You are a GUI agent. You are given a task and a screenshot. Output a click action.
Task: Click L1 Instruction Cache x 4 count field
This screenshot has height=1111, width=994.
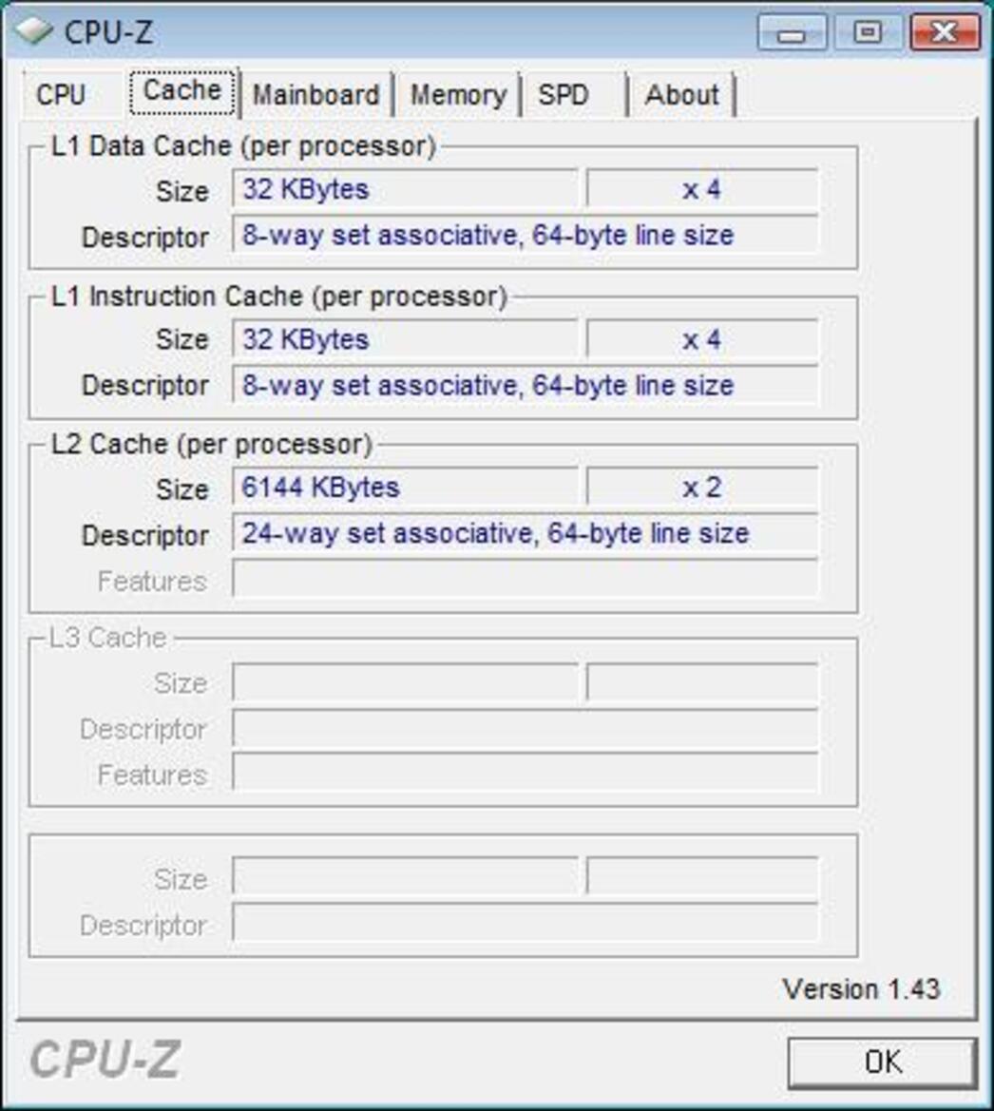tap(702, 339)
